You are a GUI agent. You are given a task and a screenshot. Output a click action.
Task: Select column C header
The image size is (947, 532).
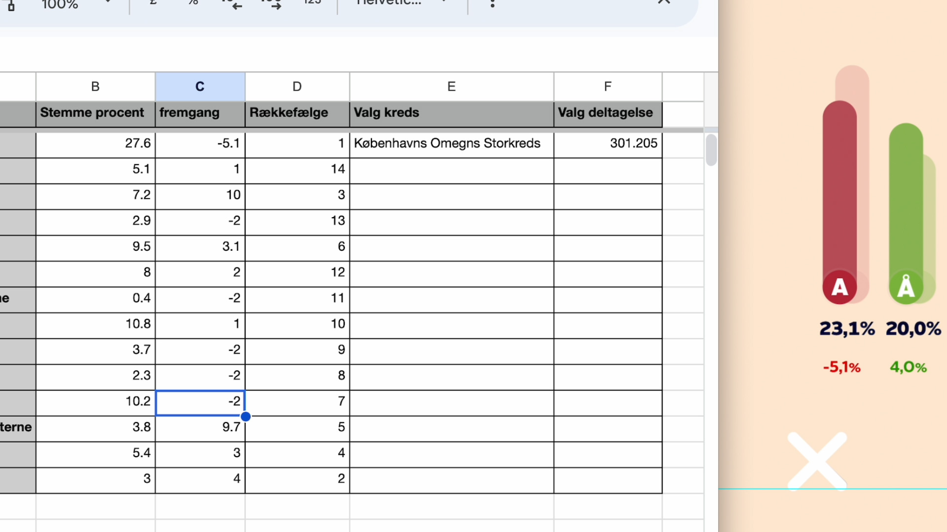point(200,87)
